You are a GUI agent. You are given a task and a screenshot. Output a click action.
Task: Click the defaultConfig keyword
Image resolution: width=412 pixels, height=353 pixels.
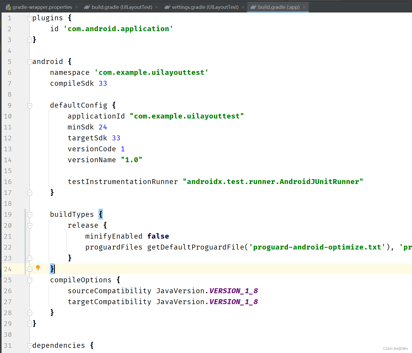coord(79,105)
